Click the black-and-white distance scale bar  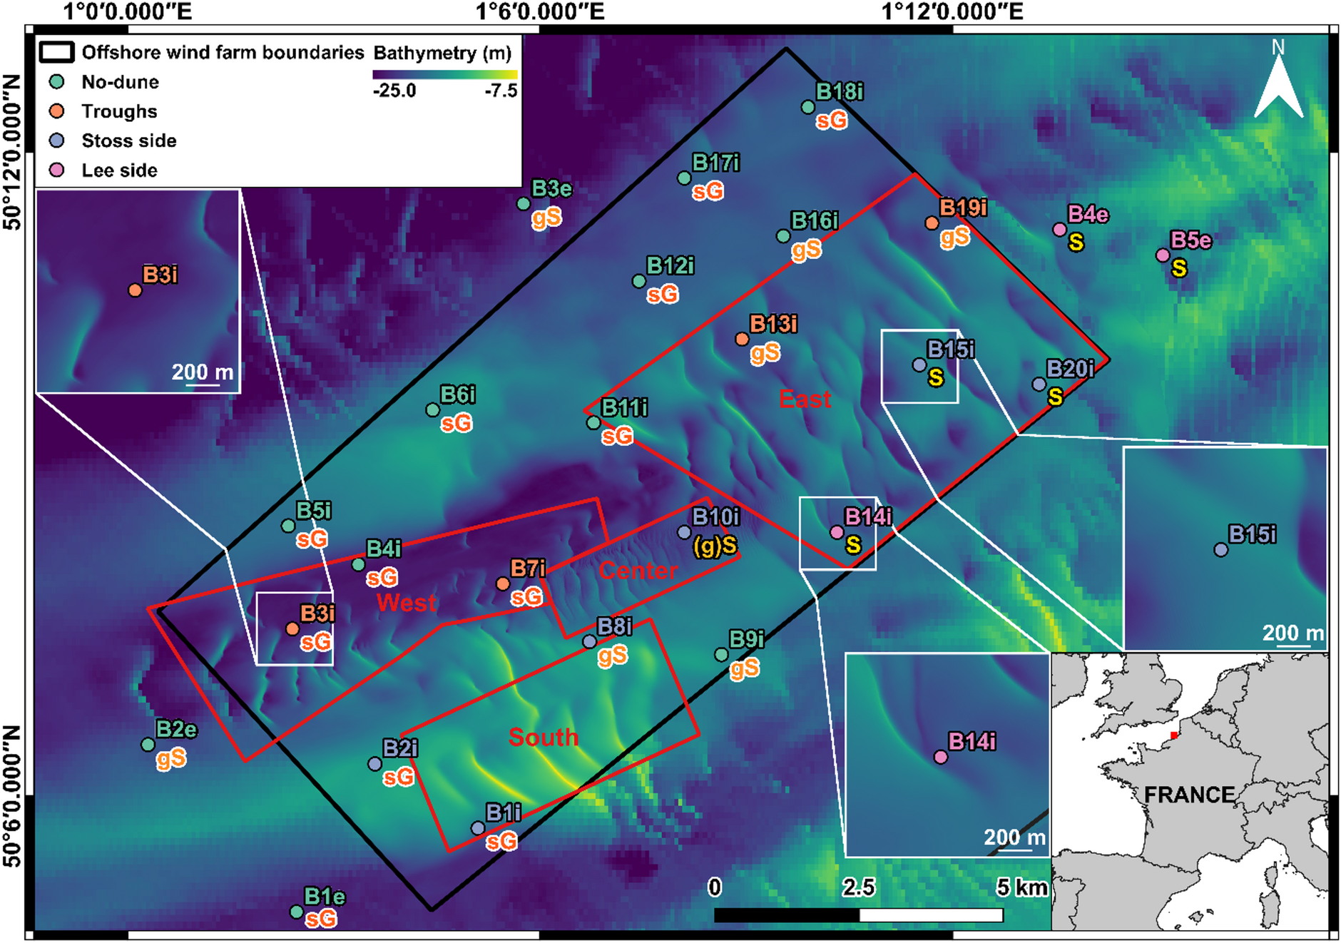858,915
